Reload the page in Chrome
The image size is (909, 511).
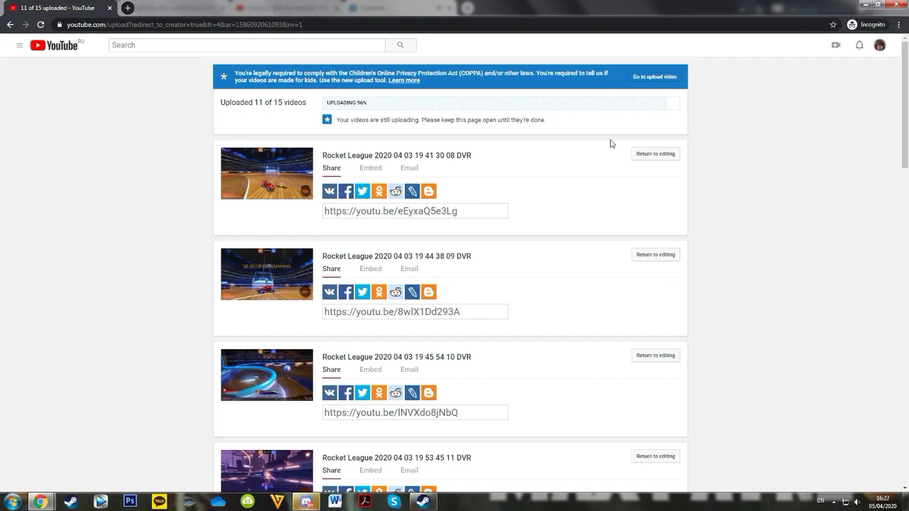40,24
